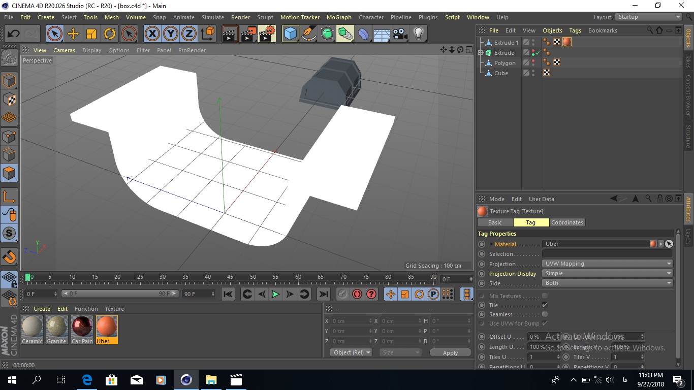Go to end of animation

coord(323,294)
